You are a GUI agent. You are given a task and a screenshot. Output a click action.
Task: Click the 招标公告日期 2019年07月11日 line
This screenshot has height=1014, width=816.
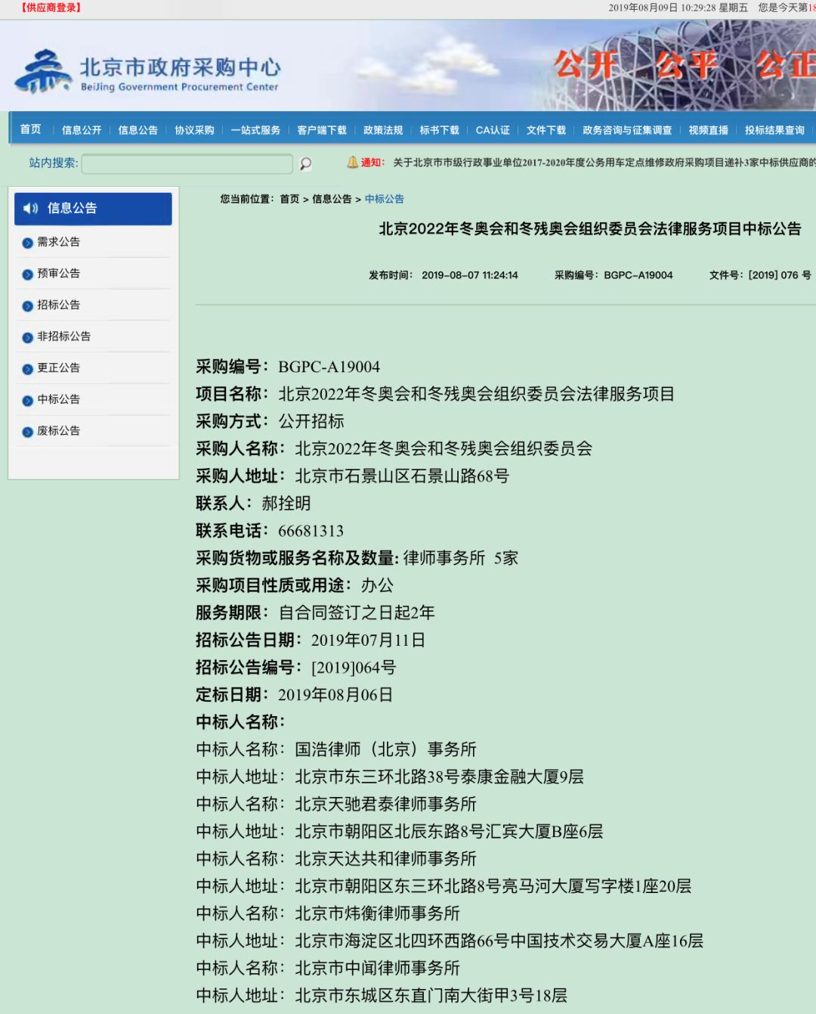pos(311,640)
